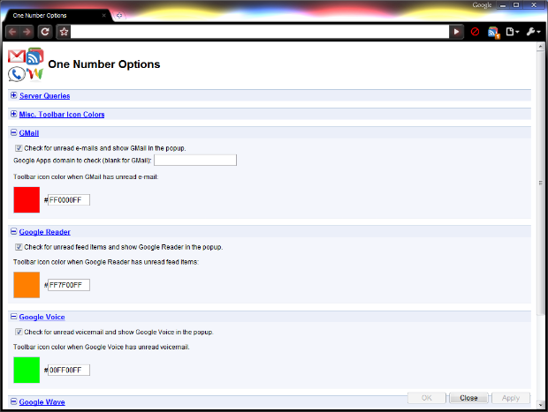Click the bookmark star icon
This screenshot has width=548, height=412.
(x=64, y=32)
